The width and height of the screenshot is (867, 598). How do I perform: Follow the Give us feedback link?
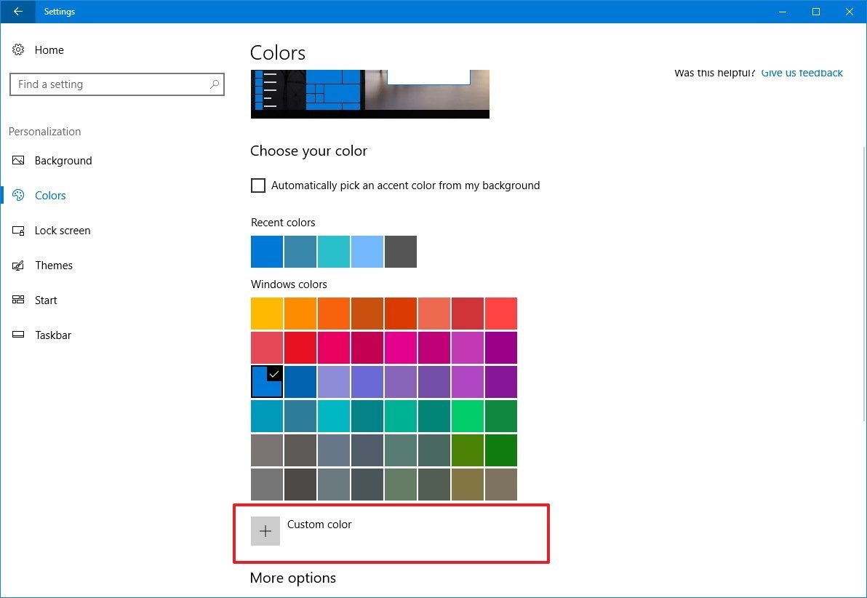[802, 72]
